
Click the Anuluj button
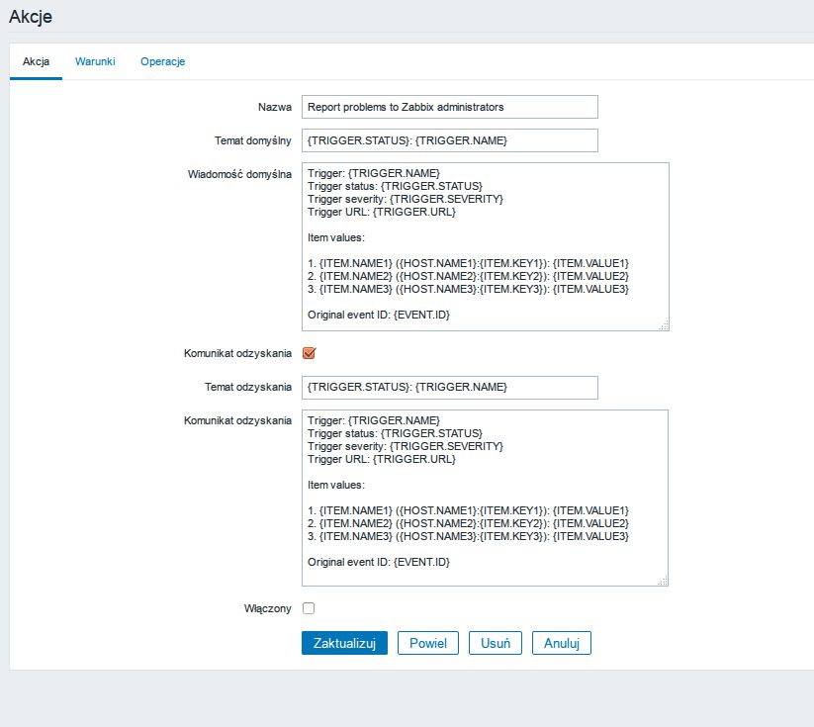(561, 643)
